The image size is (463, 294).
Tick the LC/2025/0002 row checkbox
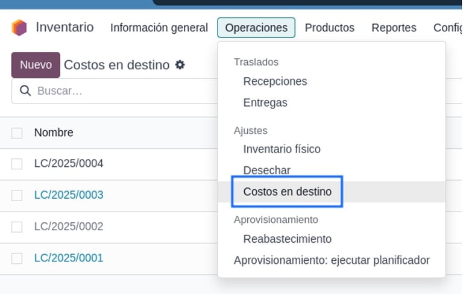(17, 227)
